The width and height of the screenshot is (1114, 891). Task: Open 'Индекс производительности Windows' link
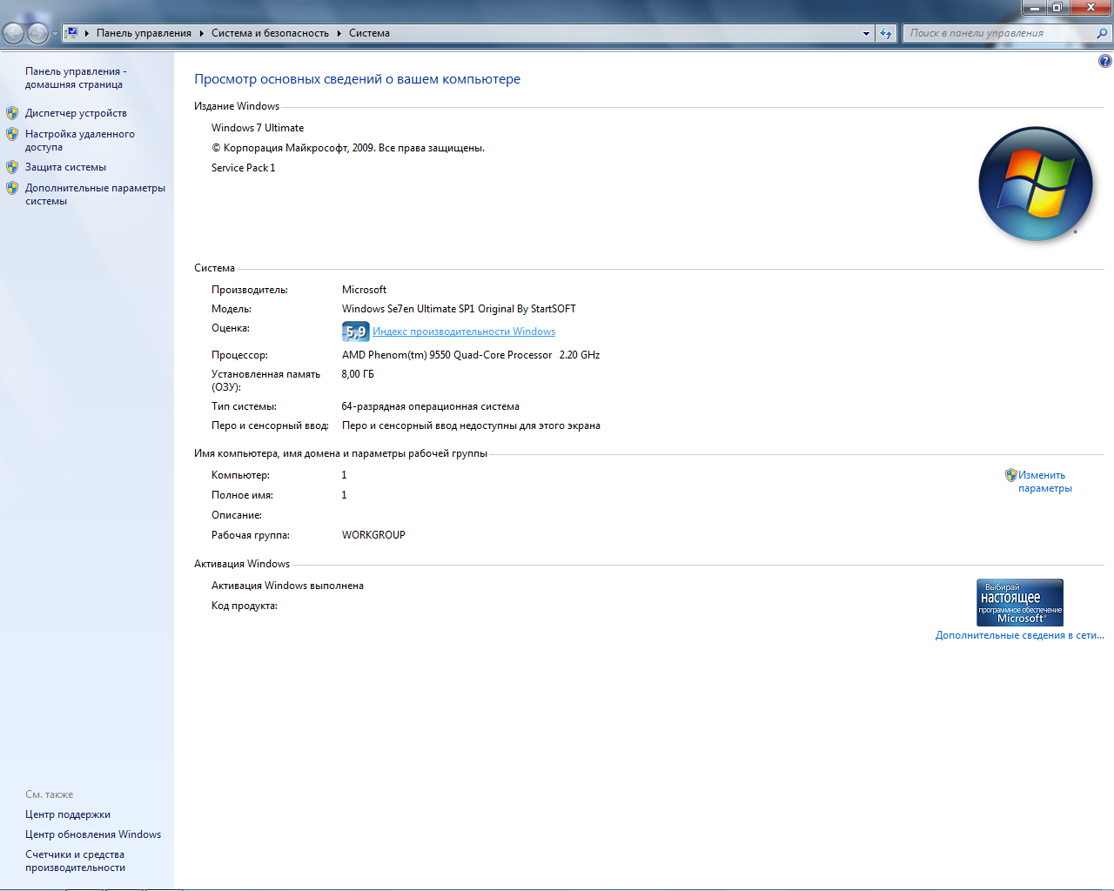point(464,332)
